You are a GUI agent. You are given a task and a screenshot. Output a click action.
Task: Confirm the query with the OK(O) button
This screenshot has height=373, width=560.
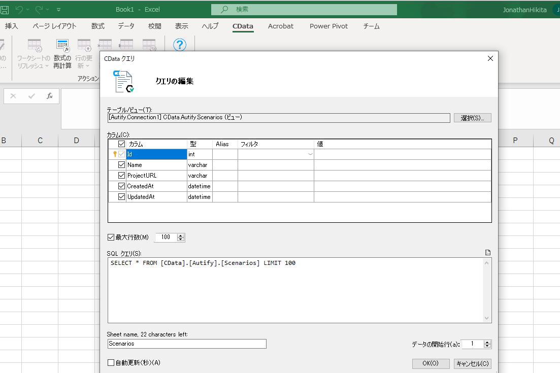pyautogui.click(x=430, y=363)
